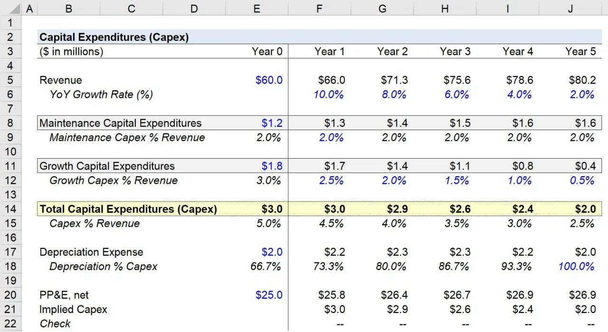
Task: Select the PP&E, net $25.0 cell
Action: [x=269, y=294]
